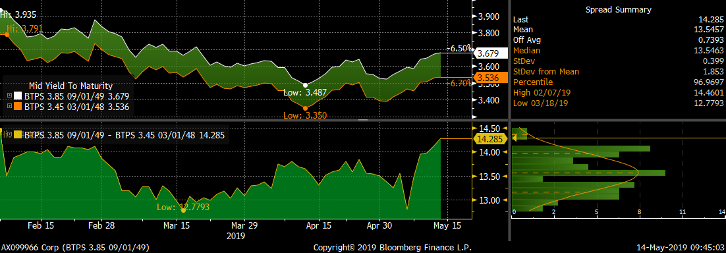
Task: Click the Mar 29 date axis label
Action: click(244, 225)
